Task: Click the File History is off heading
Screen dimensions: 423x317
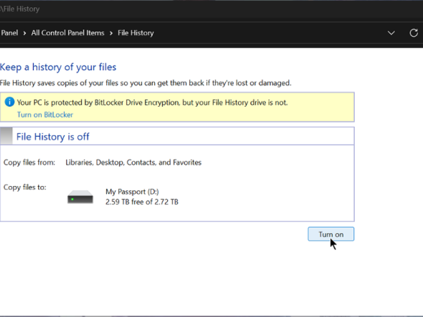Action: [53, 137]
